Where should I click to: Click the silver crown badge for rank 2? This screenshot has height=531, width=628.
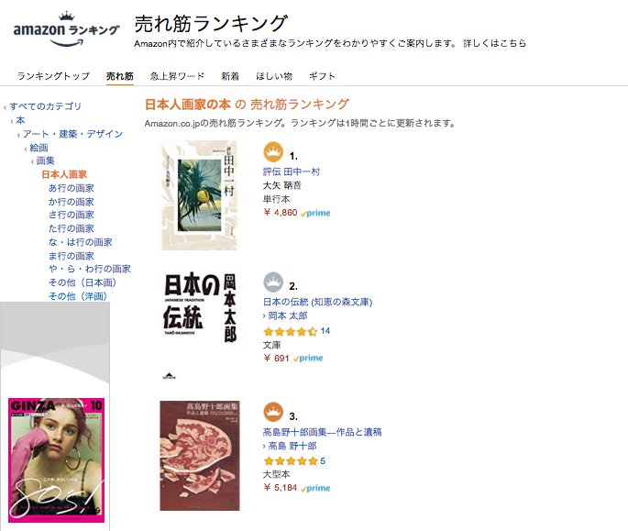(x=273, y=282)
